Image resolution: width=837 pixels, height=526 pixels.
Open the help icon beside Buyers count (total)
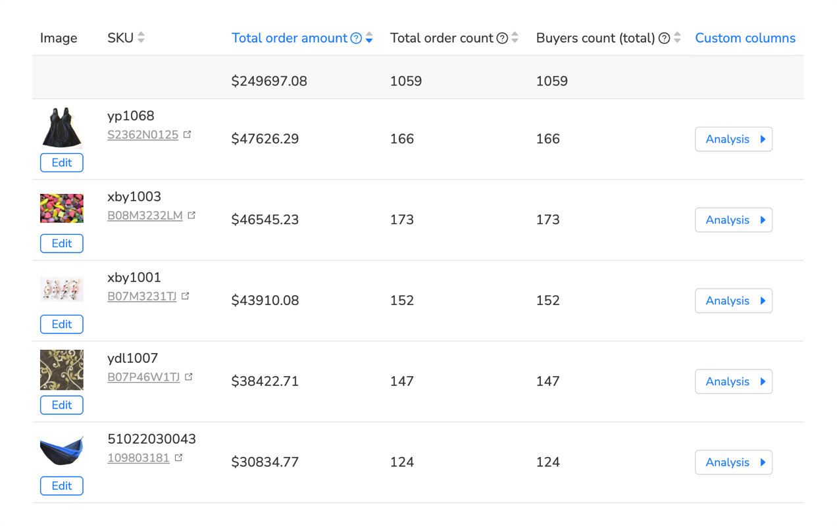coord(664,37)
